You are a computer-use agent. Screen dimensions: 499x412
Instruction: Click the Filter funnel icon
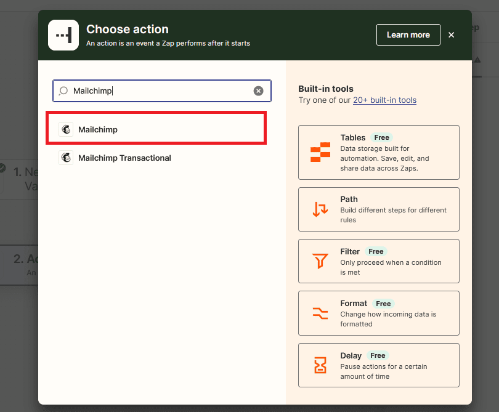320,261
